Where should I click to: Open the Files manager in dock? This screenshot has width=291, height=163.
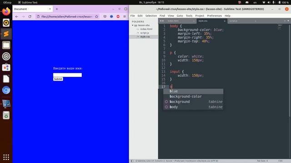pyautogui.click(x=6, y=45)
